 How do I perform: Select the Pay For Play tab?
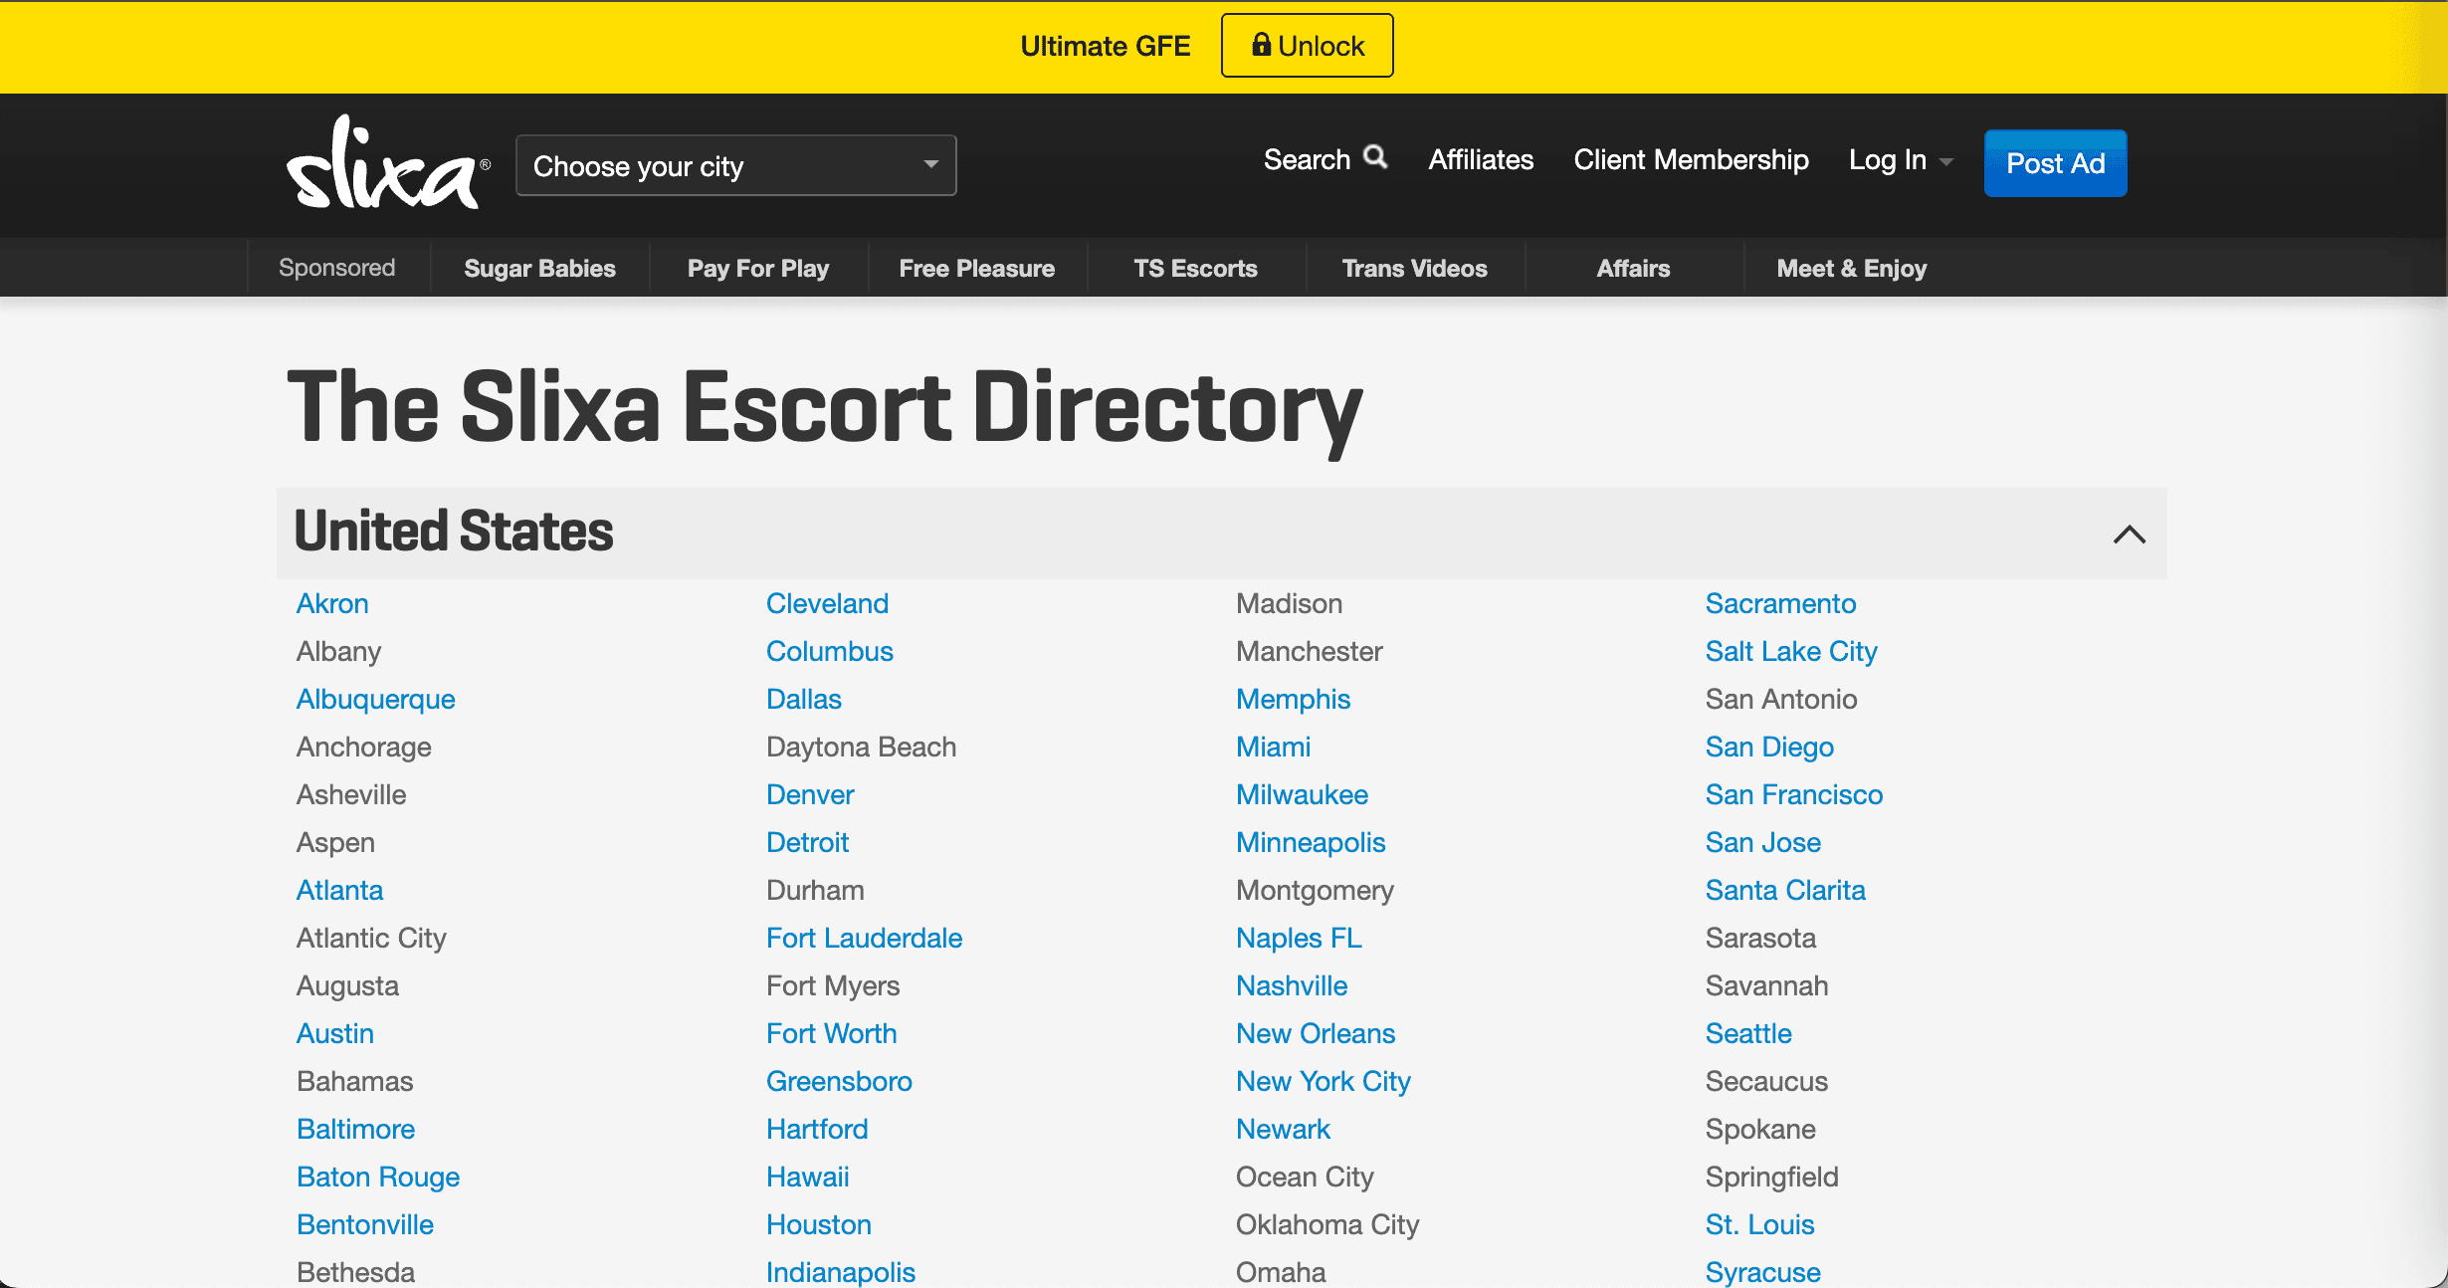[758, 268]
